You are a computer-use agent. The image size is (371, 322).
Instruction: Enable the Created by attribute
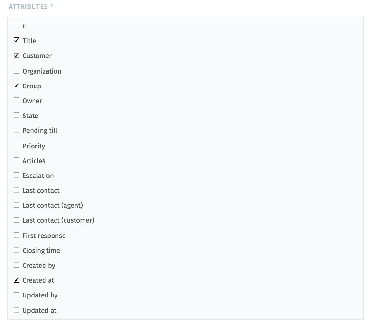click(x=16, y=265)
